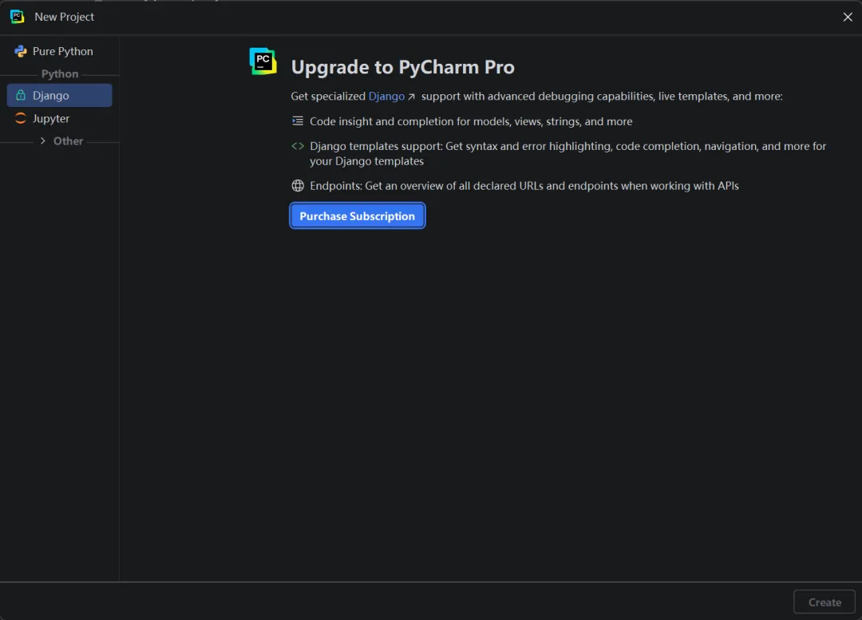
Task: Click the Other group label
Action: [x=68, y=140]
